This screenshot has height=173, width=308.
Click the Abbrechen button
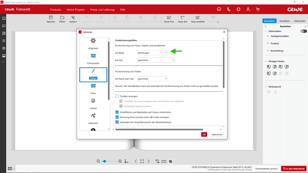coord(217,134)
